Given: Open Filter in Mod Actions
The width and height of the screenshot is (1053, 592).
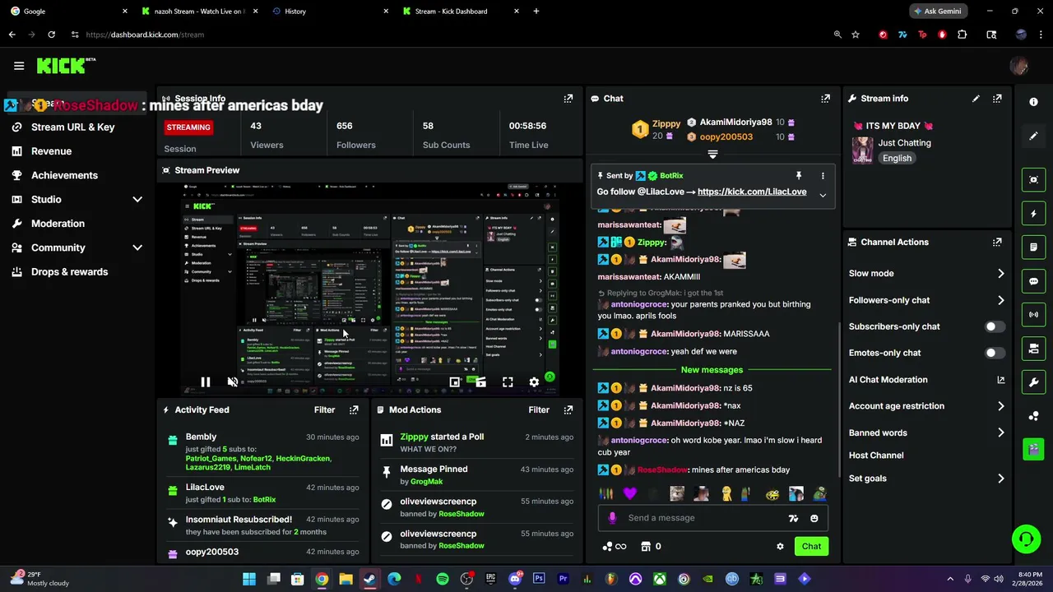Looking at the screenshot, I should (x=539, y=409).
